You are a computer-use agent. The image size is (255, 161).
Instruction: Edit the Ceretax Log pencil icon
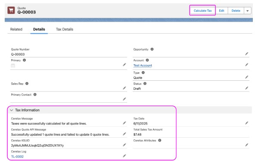[124, 156]
